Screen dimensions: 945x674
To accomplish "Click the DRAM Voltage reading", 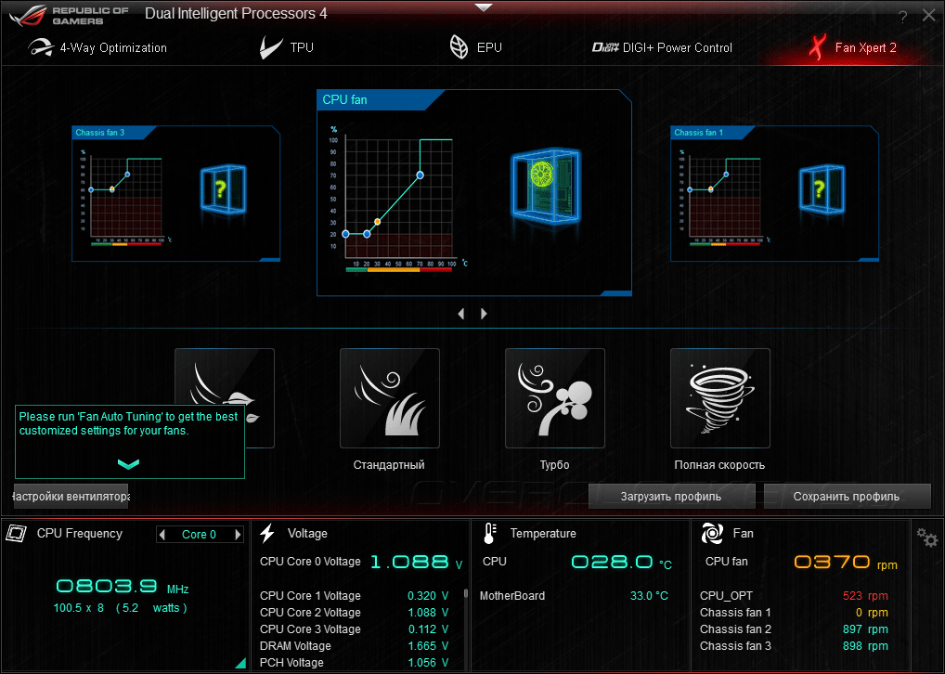I will point(428,645).
